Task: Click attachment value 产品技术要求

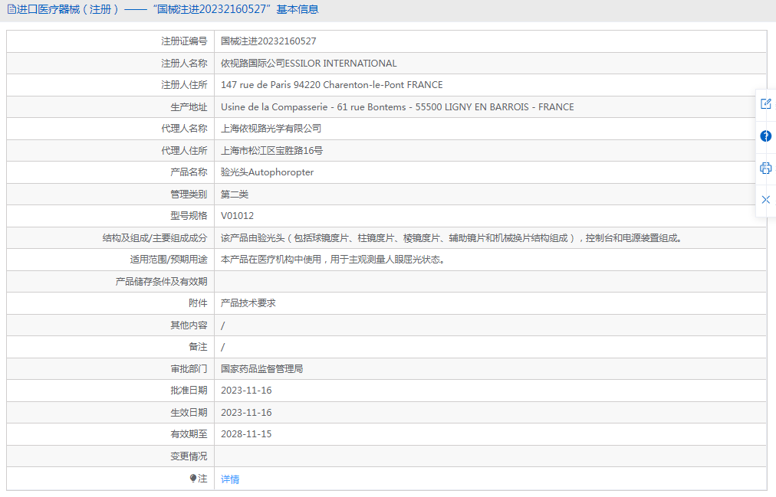Action: (x=248, y=302)
